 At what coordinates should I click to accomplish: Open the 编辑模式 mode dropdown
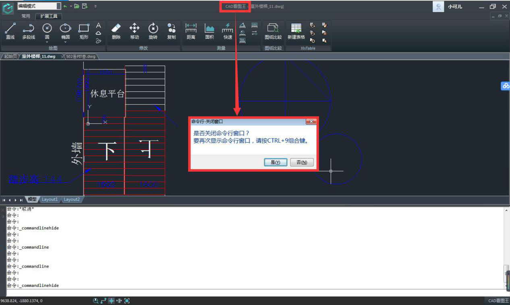pyautogui.click(x=59, y=6)
